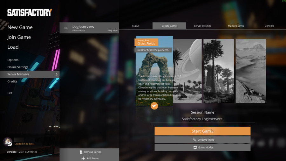Open Game Modes button
This screenshot has height=161, width=286.
(x=202, y=148)
